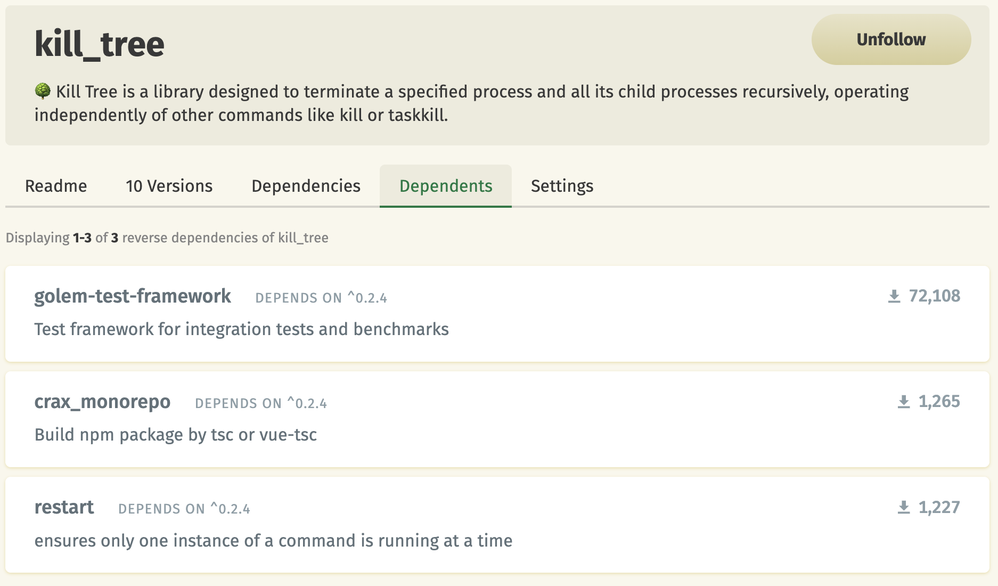Click golem-test-framework's DEPENDS ON ^0.2.4 label

click(321, 298)
